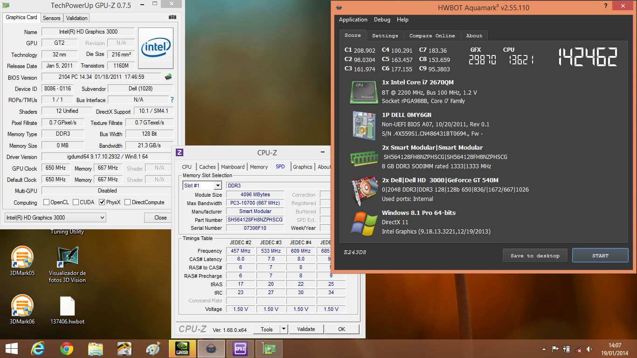
Task: Switch to the NVIDIA taskbar icon
Action: tap(182, 349)
